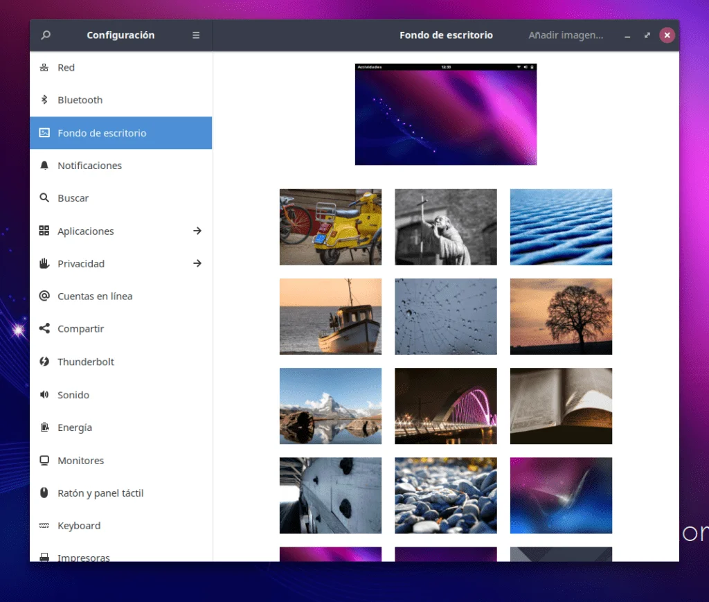Click the Compartir text in the sidebar
This screenshot has height=602, width=709.
click(x=80, y=329)
